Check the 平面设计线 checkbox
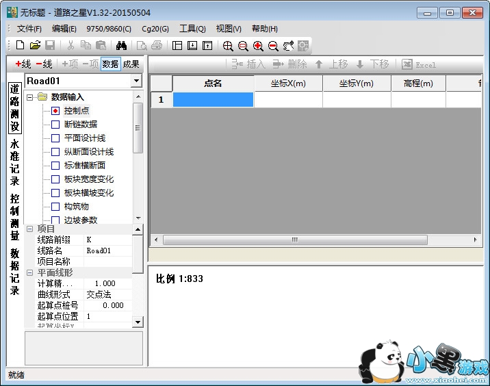 click(x=55, y=138)
